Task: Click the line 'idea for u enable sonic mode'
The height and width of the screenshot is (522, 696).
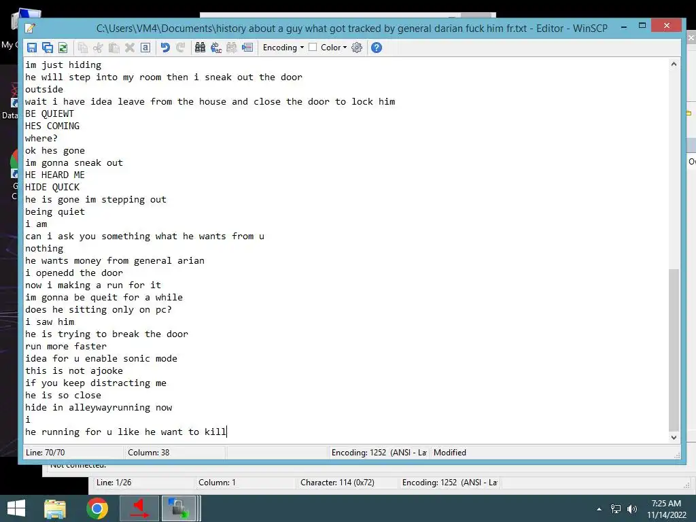Action: [x=101, y=359]
